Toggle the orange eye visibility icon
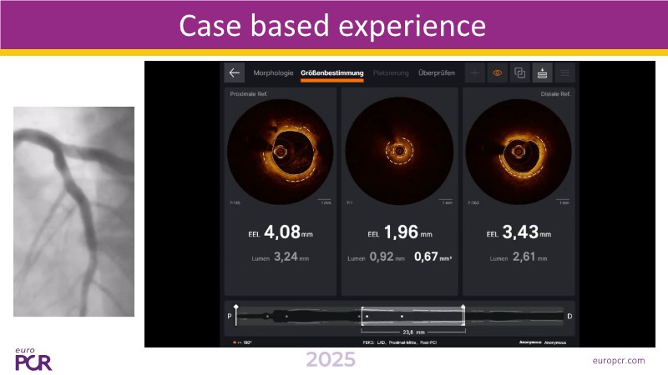This screenshot has height=375, width=668. click(x=497, y=73)
